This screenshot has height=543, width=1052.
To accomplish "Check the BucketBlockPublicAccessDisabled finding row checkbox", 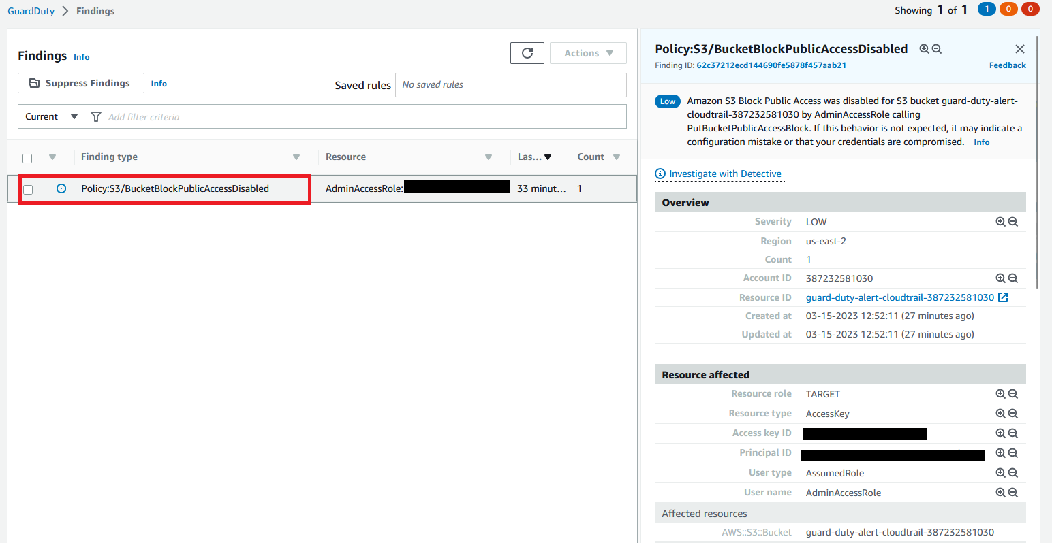I will (x=28, y=189).
